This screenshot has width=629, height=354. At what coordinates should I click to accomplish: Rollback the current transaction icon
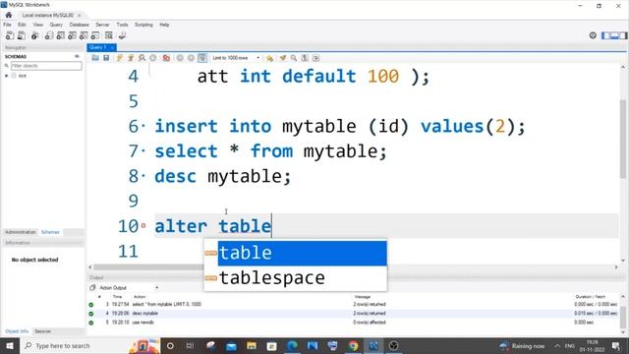coord(191,58)
